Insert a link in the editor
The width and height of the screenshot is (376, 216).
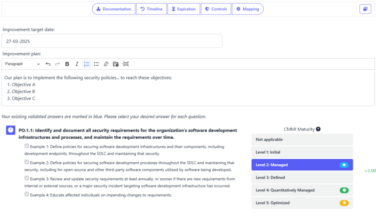106,64
